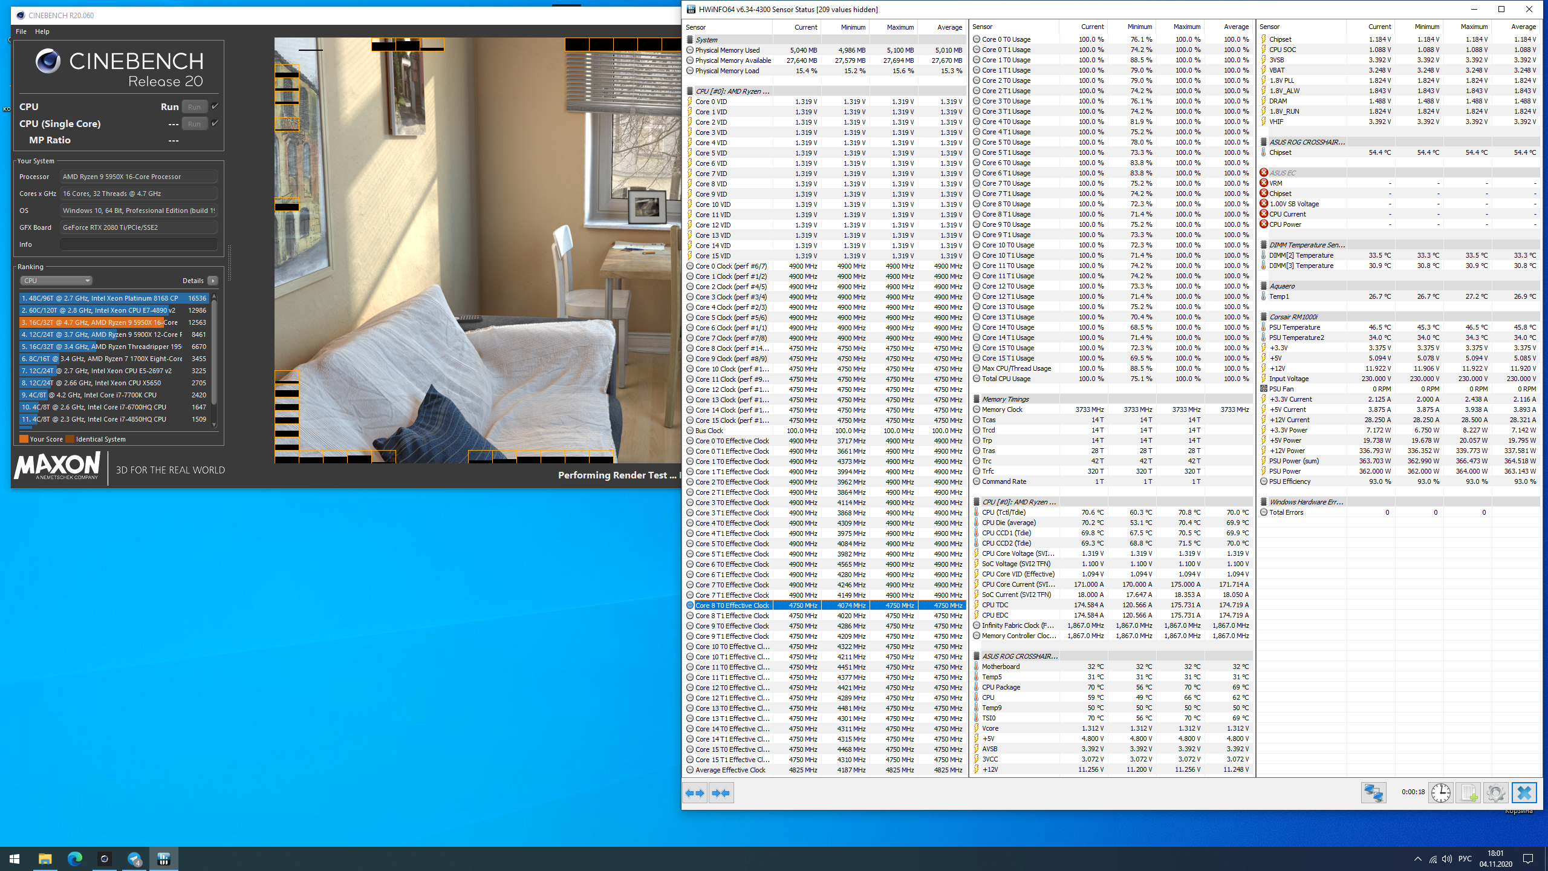Click the thermometer icon beside CPU (Tctl/Tdie)
1548x871 pixels.
(977, 512)
